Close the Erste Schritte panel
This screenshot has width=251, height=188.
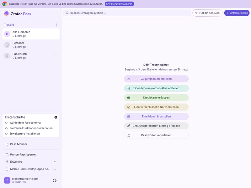pos(56,117)
